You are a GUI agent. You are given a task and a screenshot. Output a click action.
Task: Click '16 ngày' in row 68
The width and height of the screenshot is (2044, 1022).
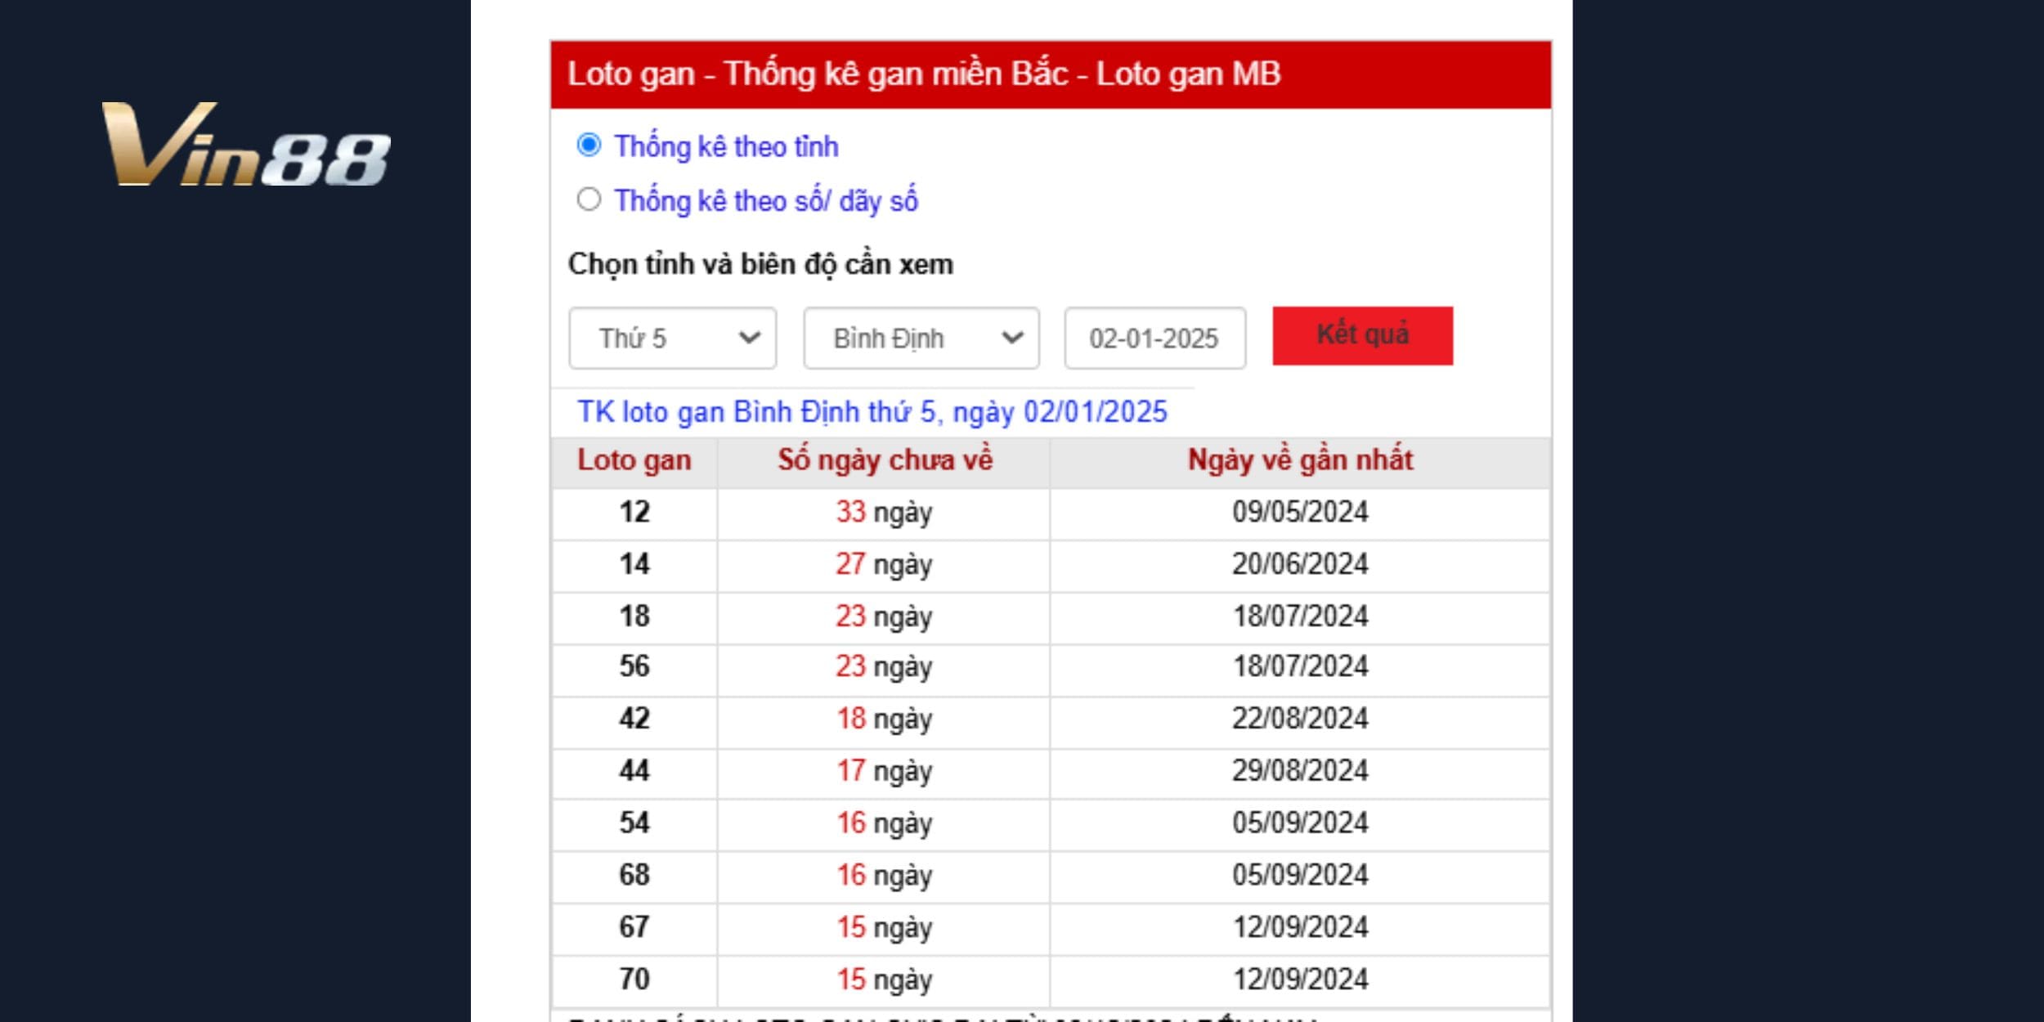[884, 876]
